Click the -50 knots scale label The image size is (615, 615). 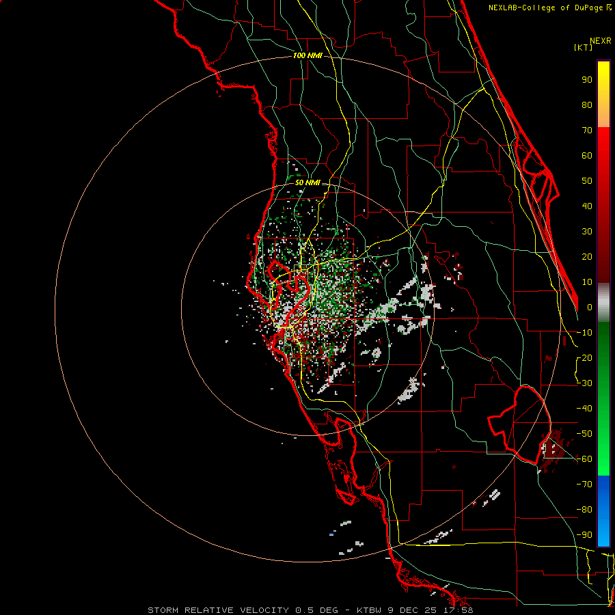[584, 434]
